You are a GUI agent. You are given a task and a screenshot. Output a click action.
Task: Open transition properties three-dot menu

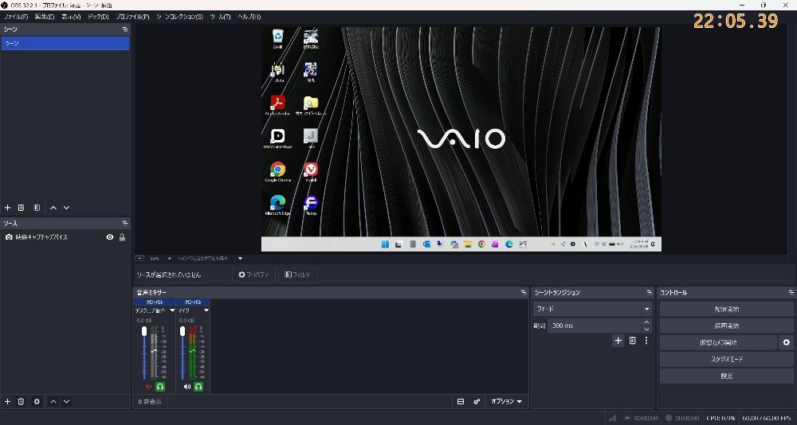coord(646,341)
